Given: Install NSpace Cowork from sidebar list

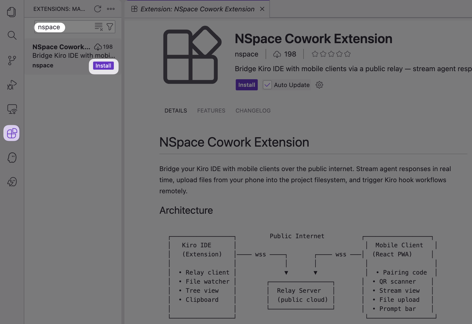Looking at the screenshot, I should coord(103,66).
